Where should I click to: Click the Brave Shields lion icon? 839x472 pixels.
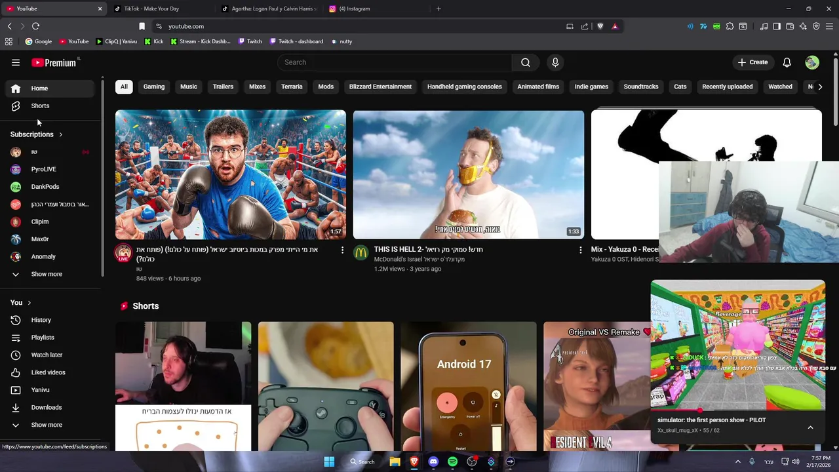[x=600, y=26]
